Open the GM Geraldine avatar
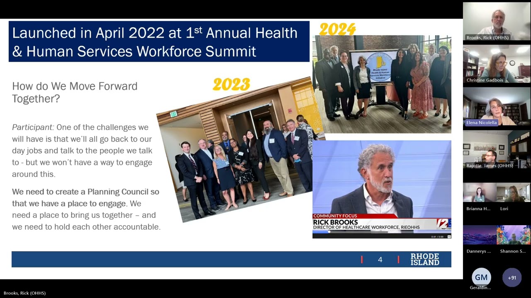531x298 pixels. pyautogui.click(x=481, y=277)
